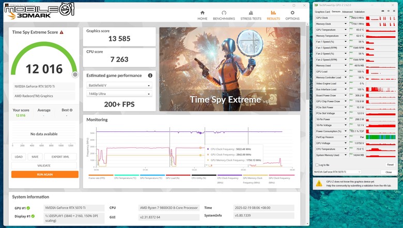Viewport: 403px width, 228px height.
Task: Toggle the GPU Clock Frequency legend item
Action: click(281, 179)
